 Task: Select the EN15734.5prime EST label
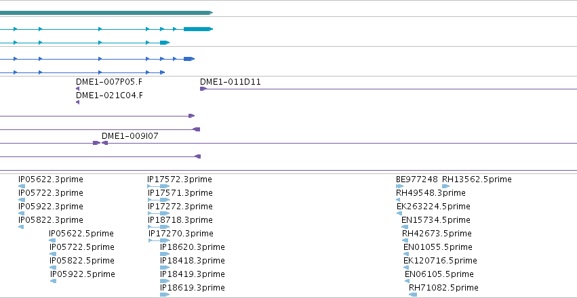(x=436, y=220)
